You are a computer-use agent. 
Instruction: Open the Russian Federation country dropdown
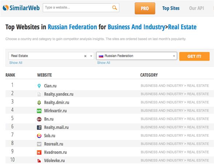pos(136,56)
